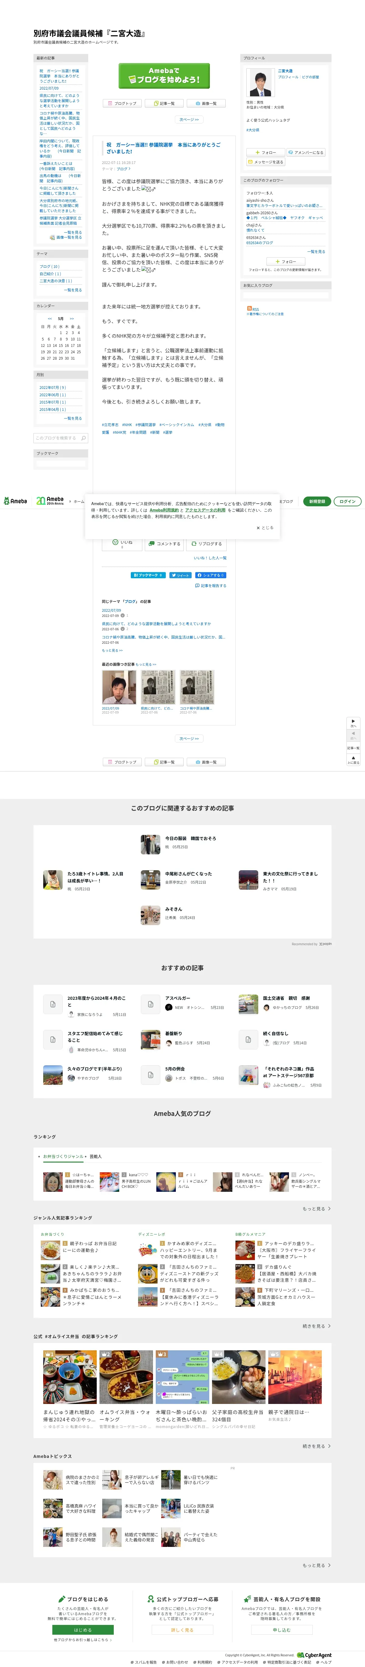
Task: Open article 国土交通省 親切 感謝
Action: (x=286, y=999)
